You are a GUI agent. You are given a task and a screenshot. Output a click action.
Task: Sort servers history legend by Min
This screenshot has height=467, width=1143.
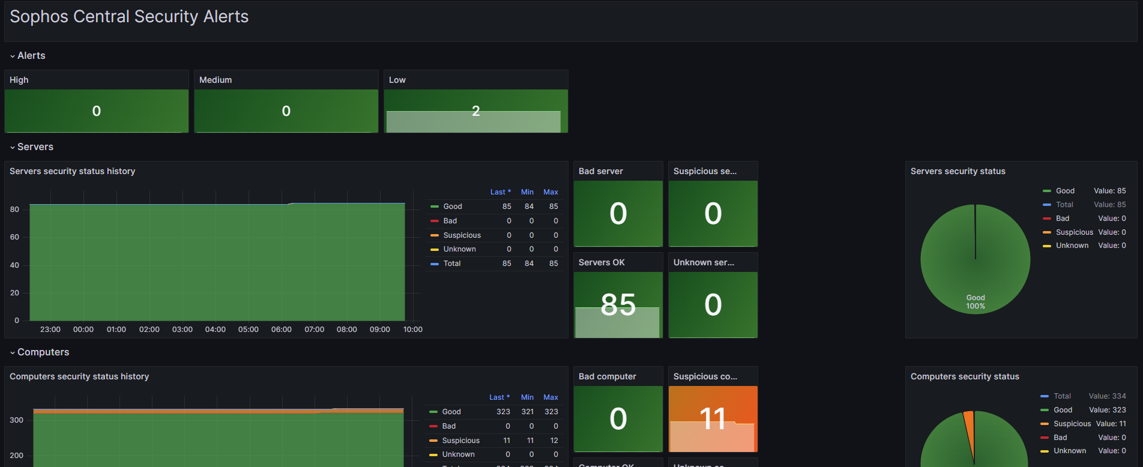click(527, 192)
